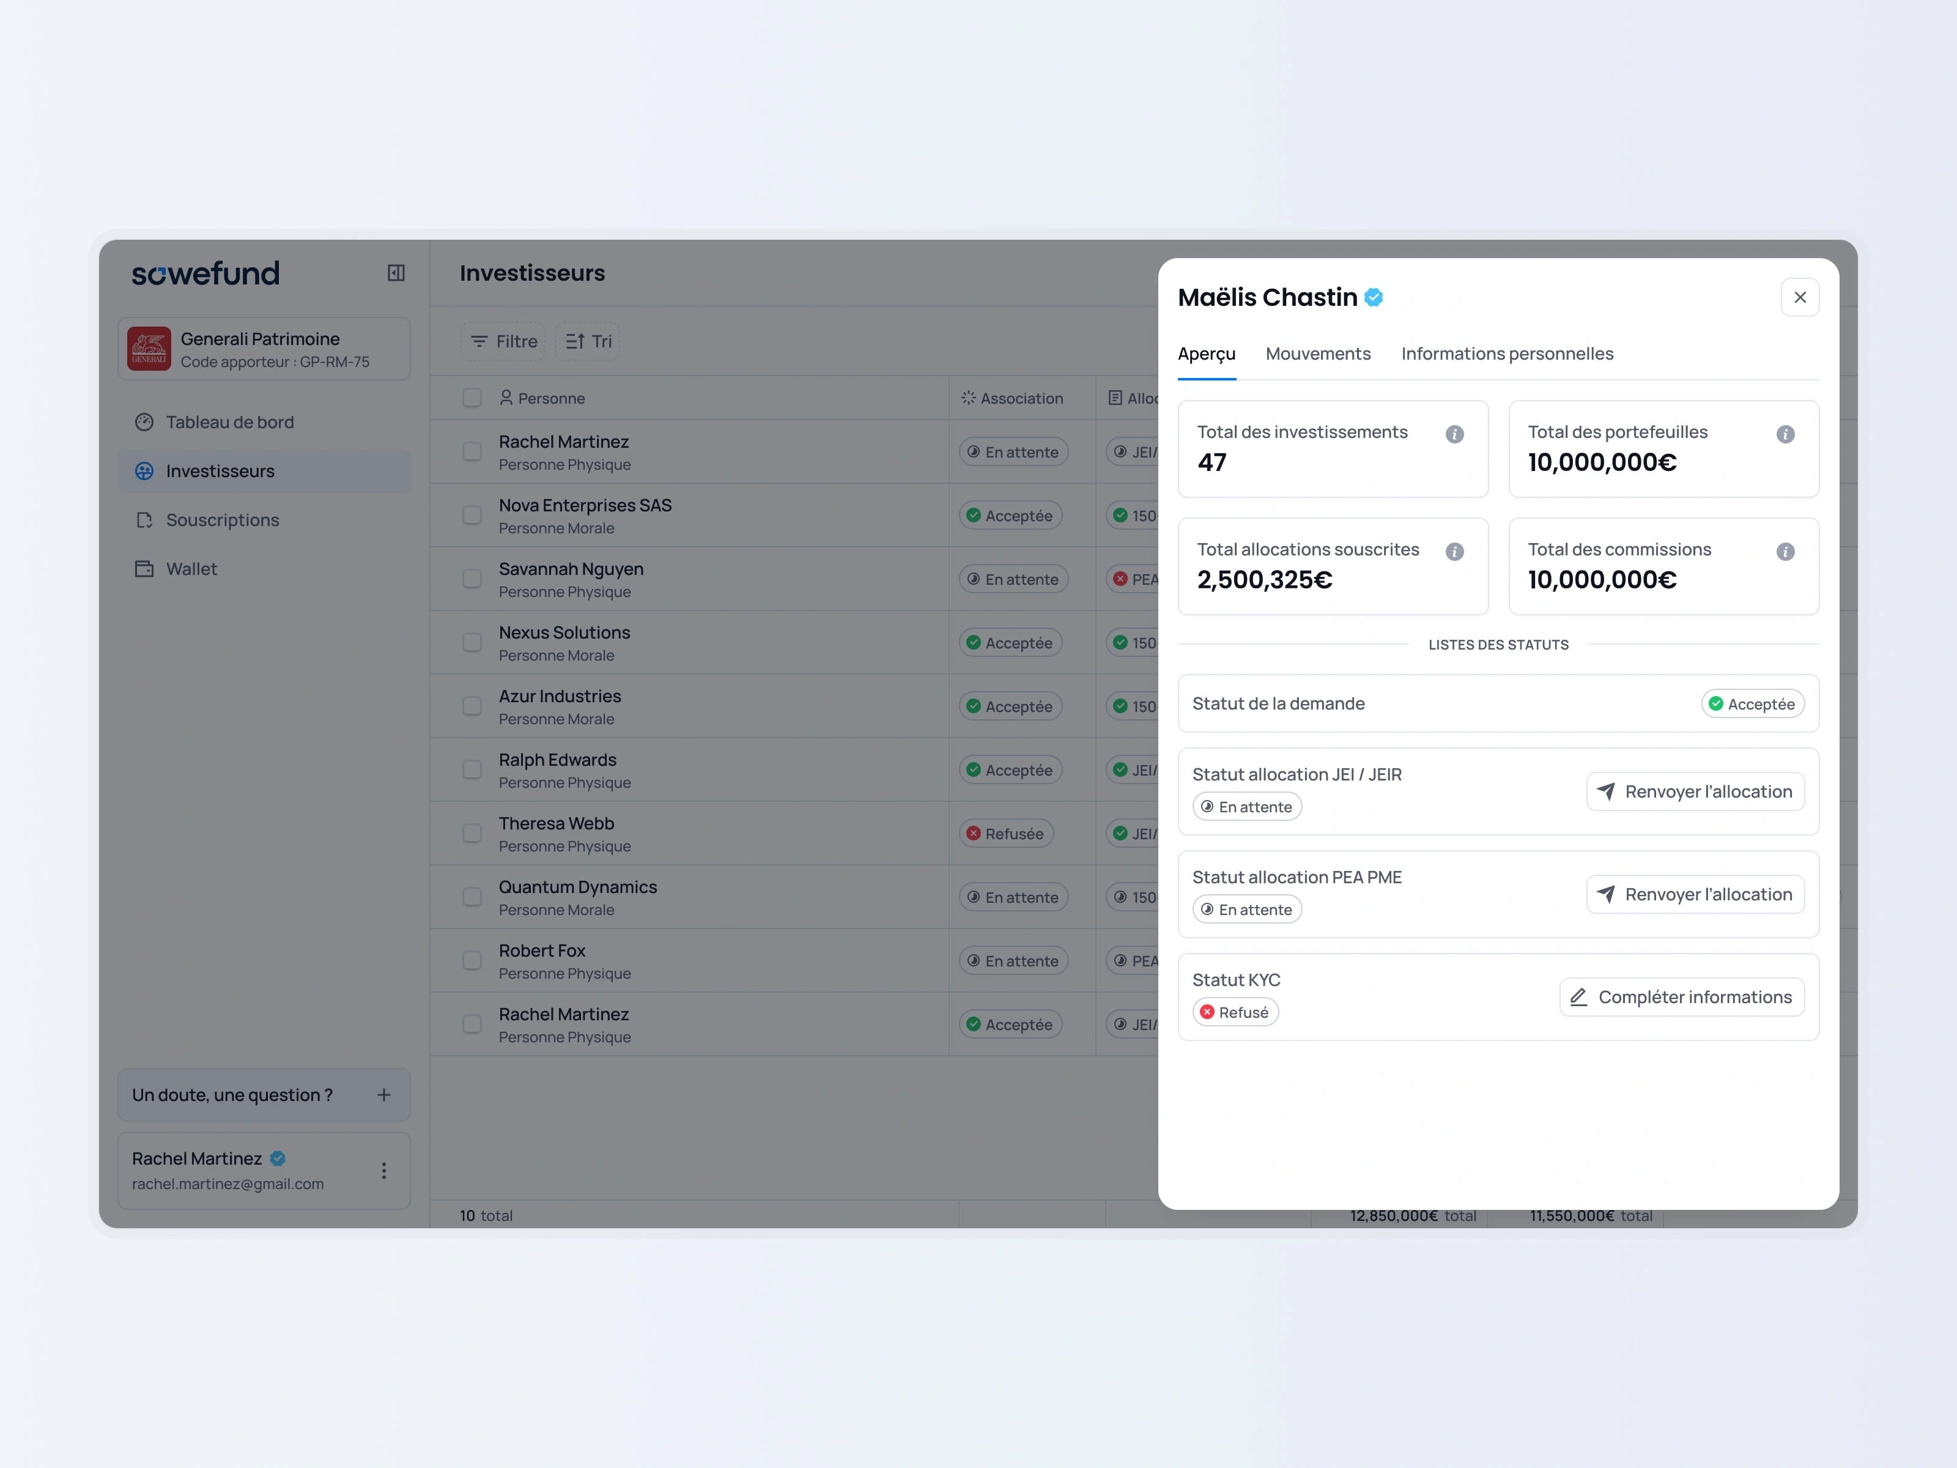Screen dimensions: 1957x1468
Task: Open Informations personnelles tab
Action: pyautogui.click(x=1507, y=354)
